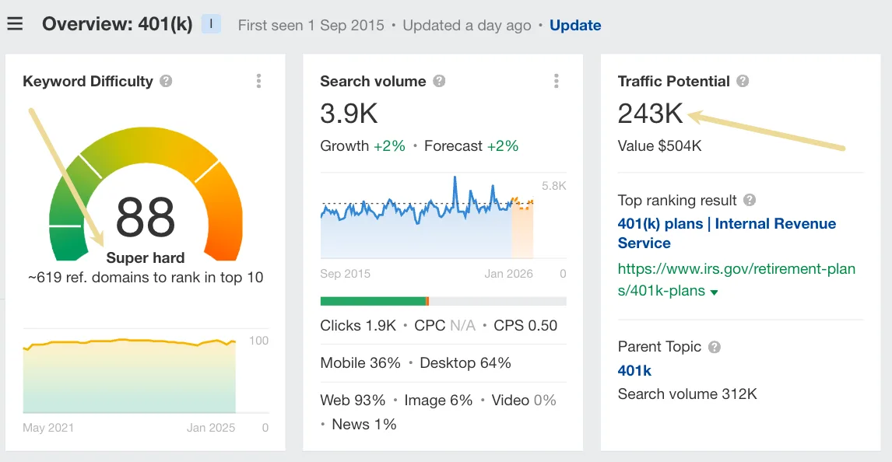Open Search volume three-dot options menu
Image resolution: width=892 pixels, height=462 pixels.
(x=557, y=81)
